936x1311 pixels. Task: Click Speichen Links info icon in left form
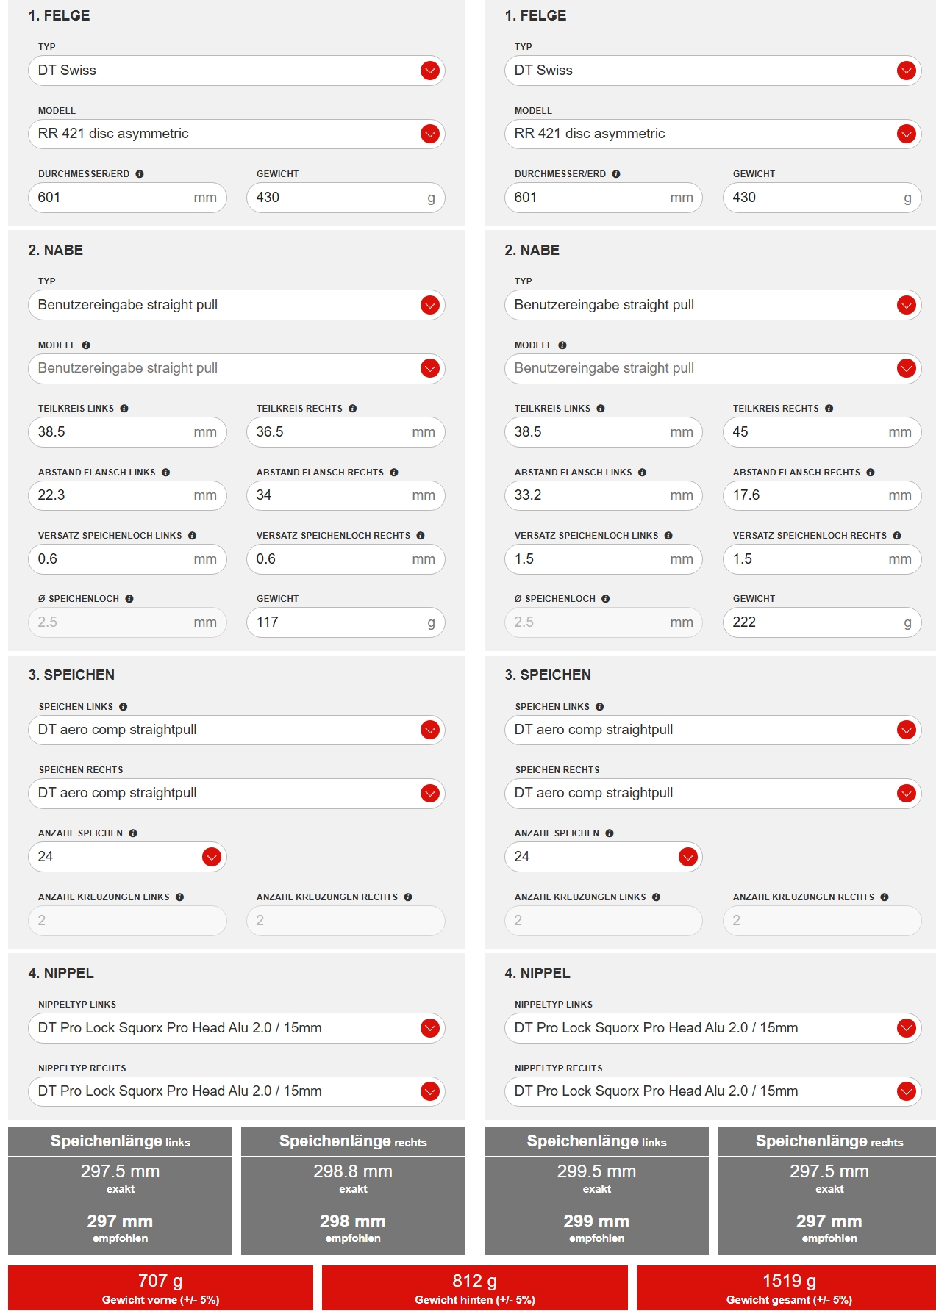[x=124, y=707]
